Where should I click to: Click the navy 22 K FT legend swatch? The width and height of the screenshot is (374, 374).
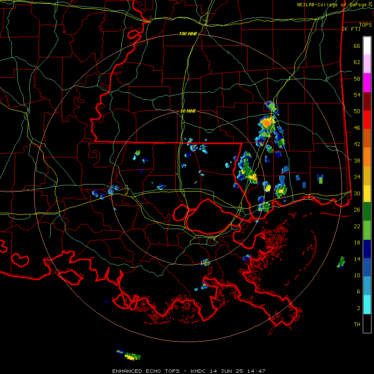pyautogui.click(x=367, y=249)
